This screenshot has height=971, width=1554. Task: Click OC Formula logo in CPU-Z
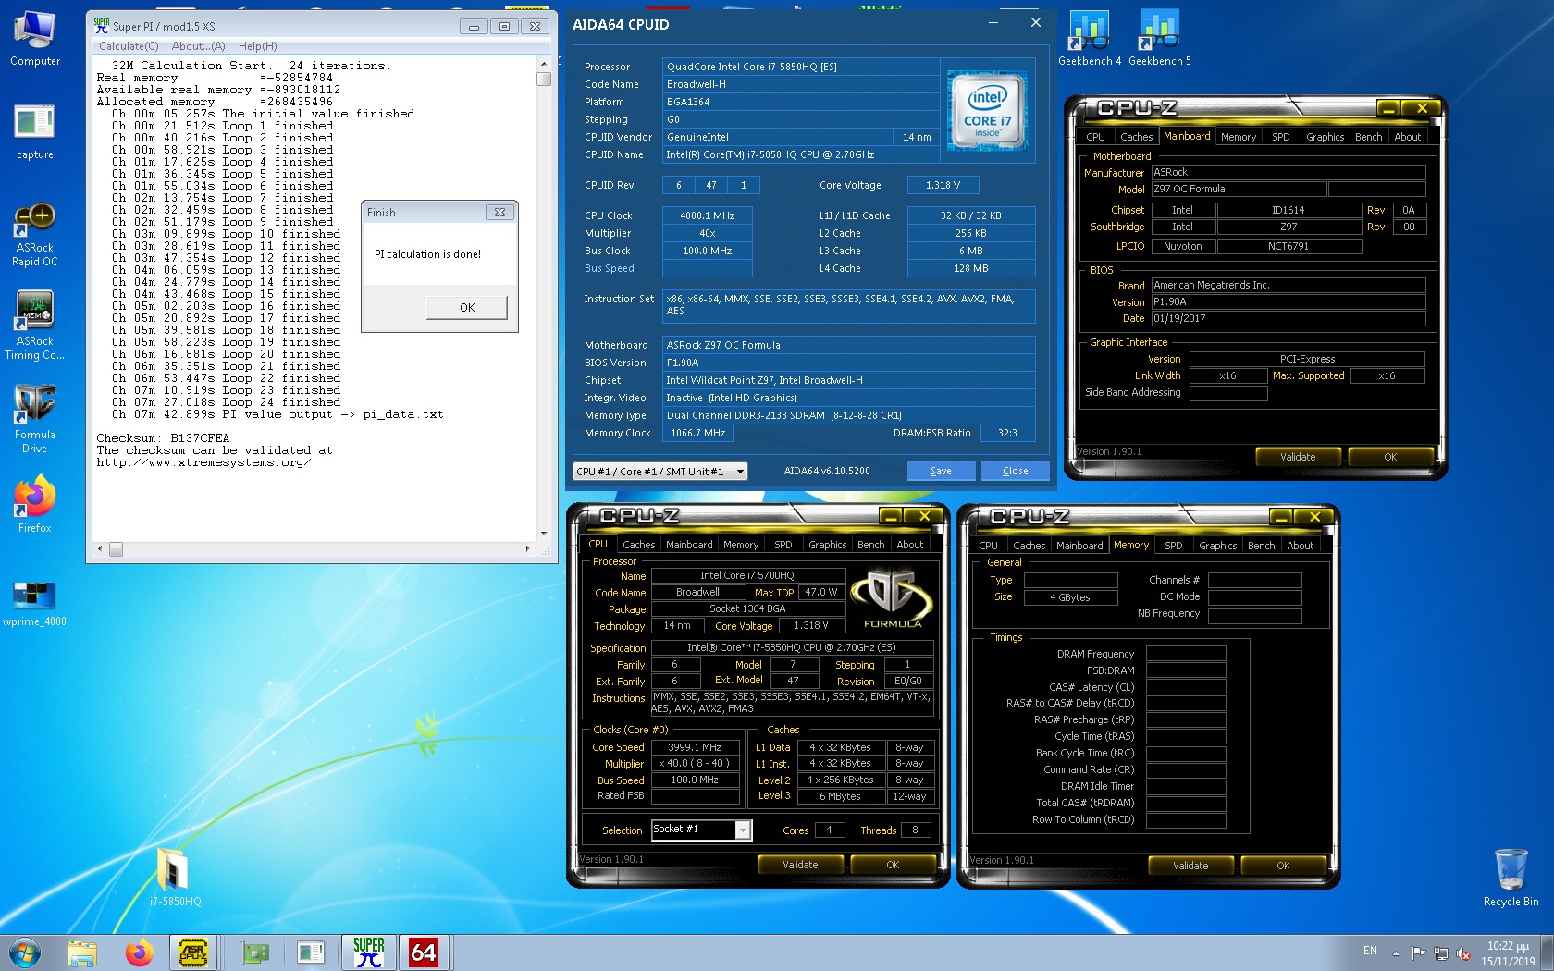click(x=892, y=598)
